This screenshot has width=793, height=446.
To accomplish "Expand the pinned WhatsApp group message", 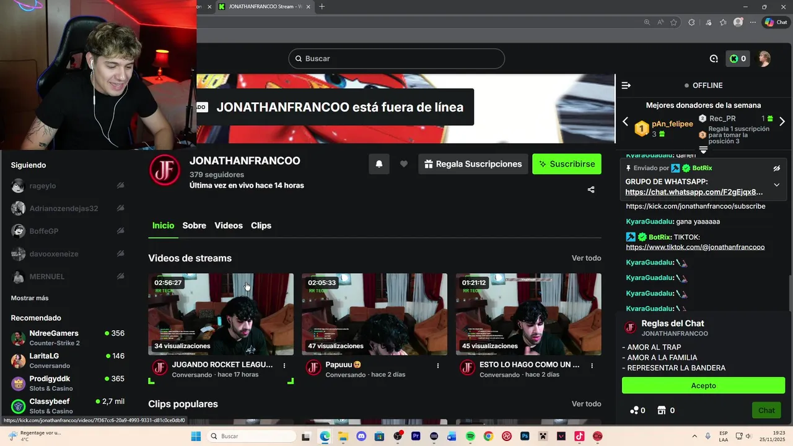I will [777, 185].
